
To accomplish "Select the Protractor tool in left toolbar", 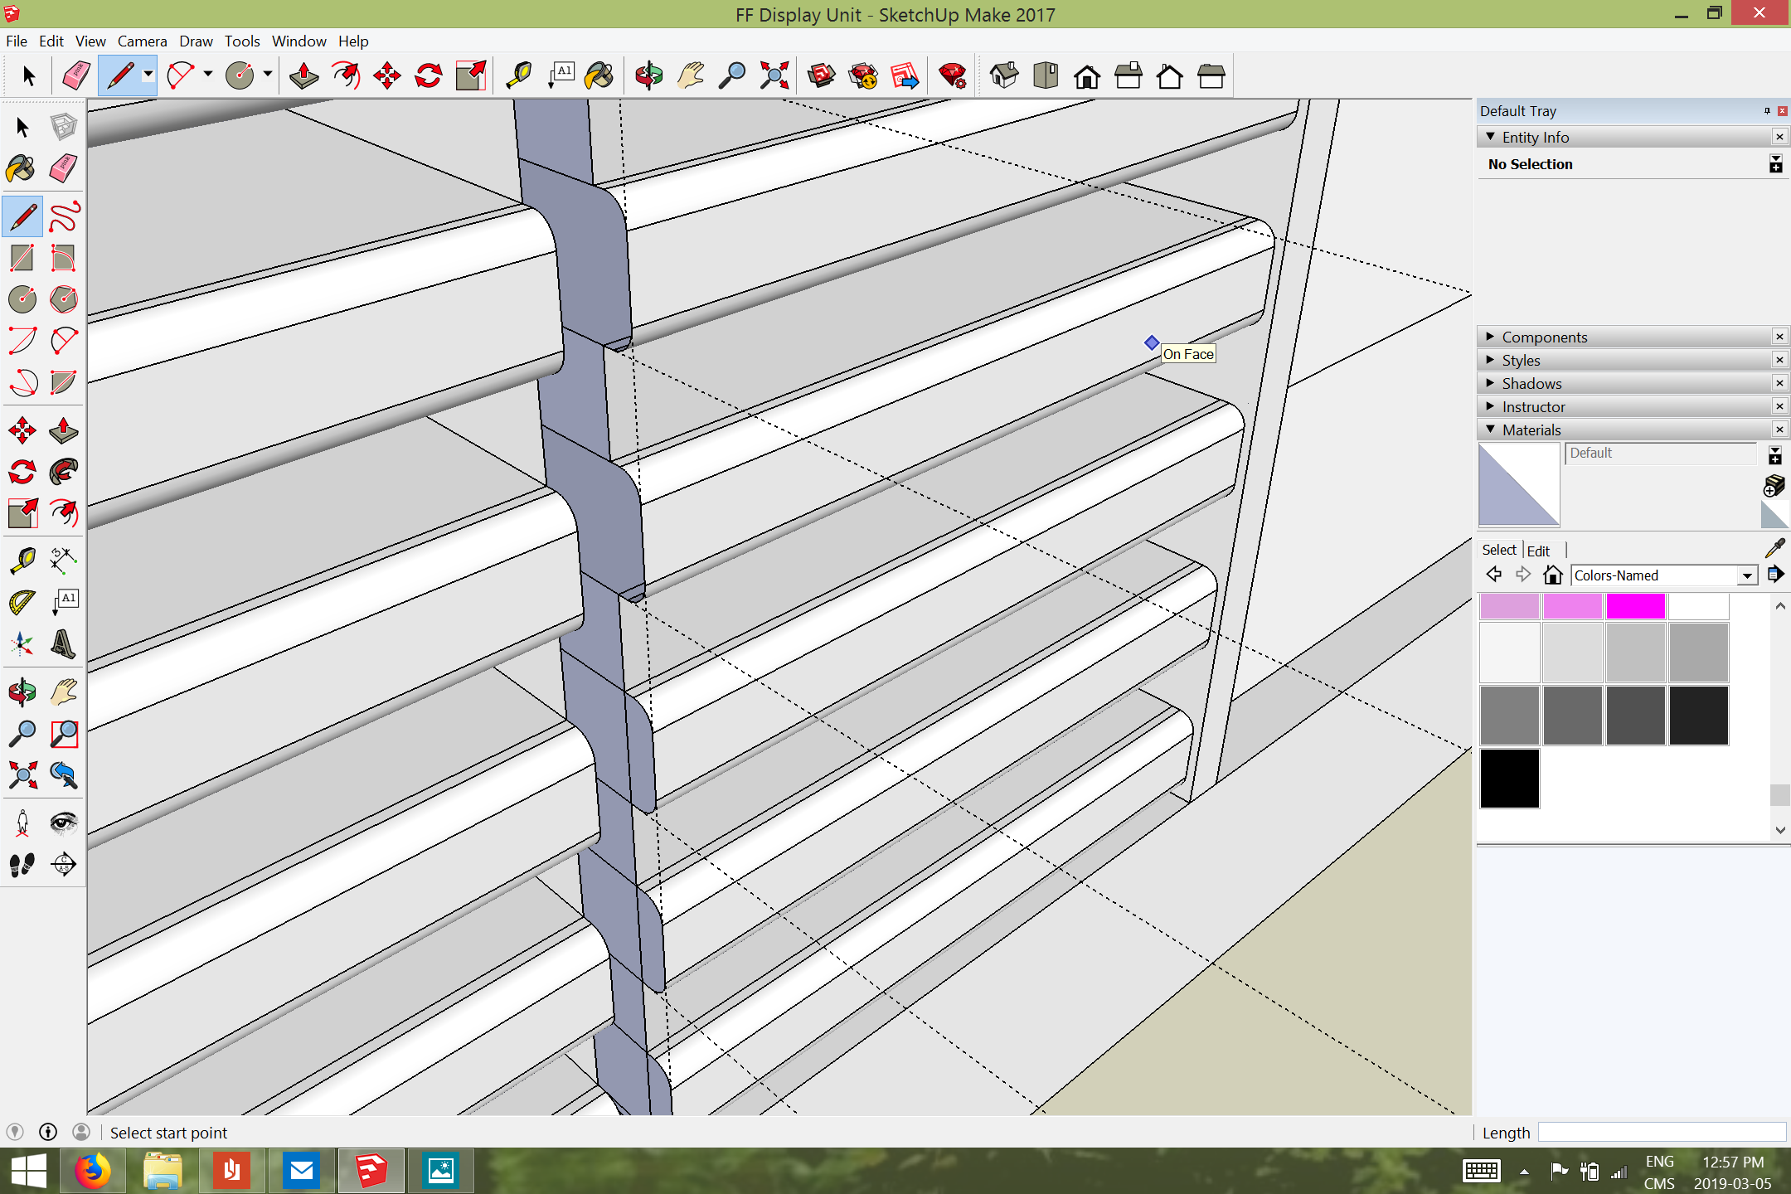I will 22,601.
